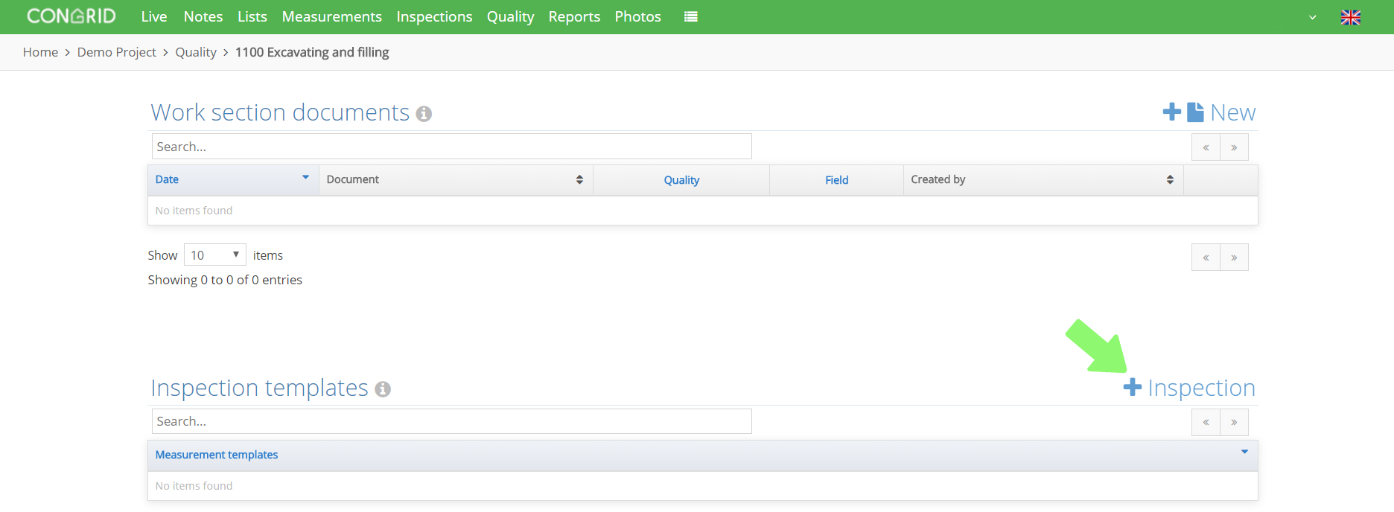The width and height of the screenshot is (1394, 512).
Task: Click info icon beside Work section documents
Action: (424, 114)
